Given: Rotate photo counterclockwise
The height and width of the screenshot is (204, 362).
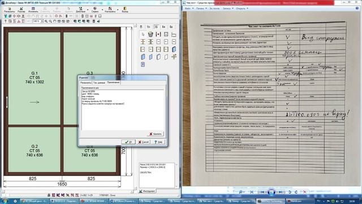Looking at the screenshot, I should pos(290,192).
